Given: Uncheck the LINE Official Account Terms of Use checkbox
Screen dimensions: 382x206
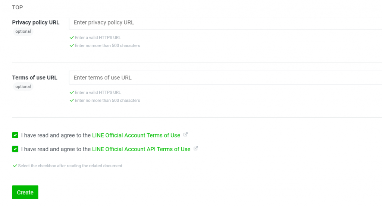Looking at the screenshot, I should click(15, 135).
